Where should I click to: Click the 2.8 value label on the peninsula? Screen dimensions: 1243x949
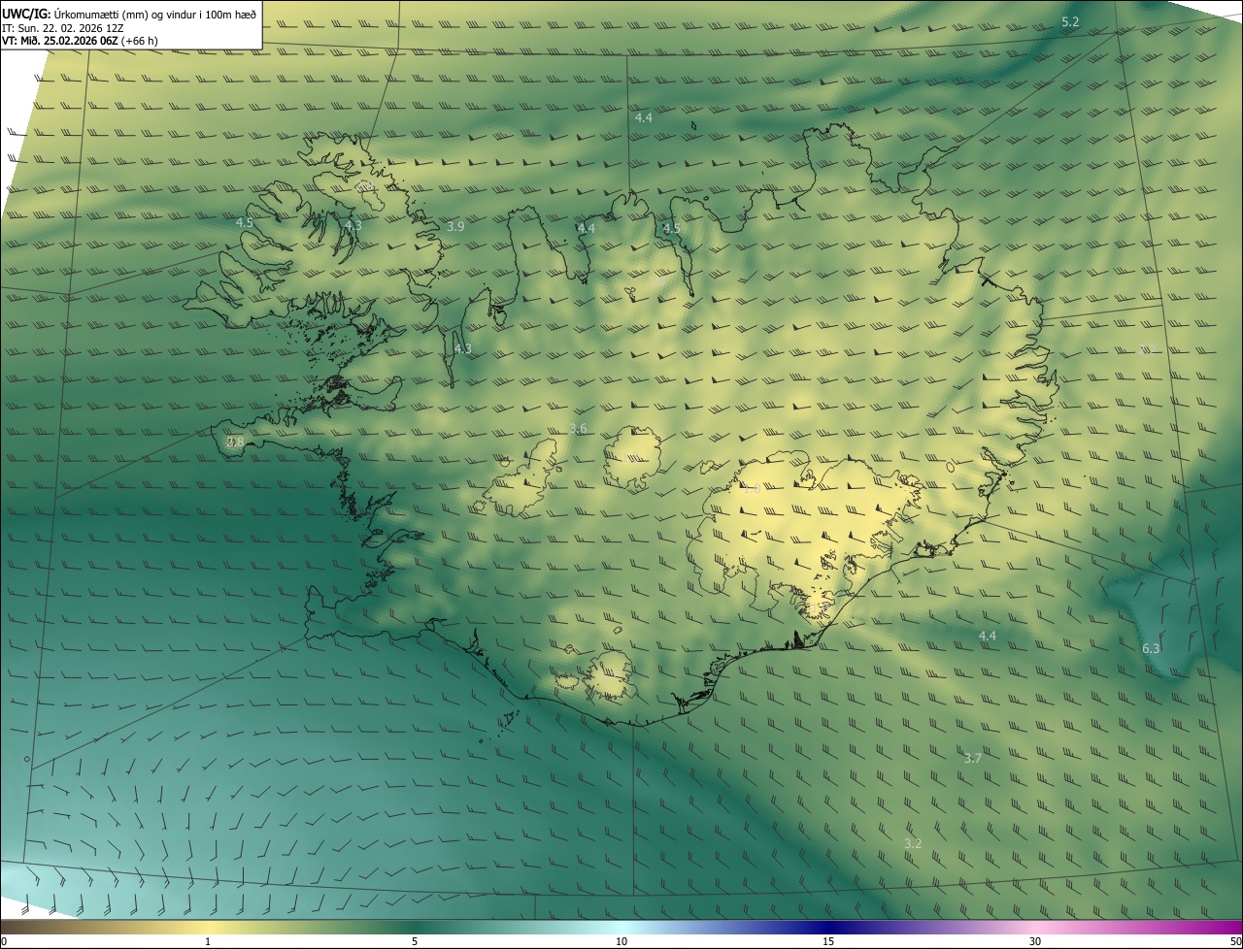[235, 442]
